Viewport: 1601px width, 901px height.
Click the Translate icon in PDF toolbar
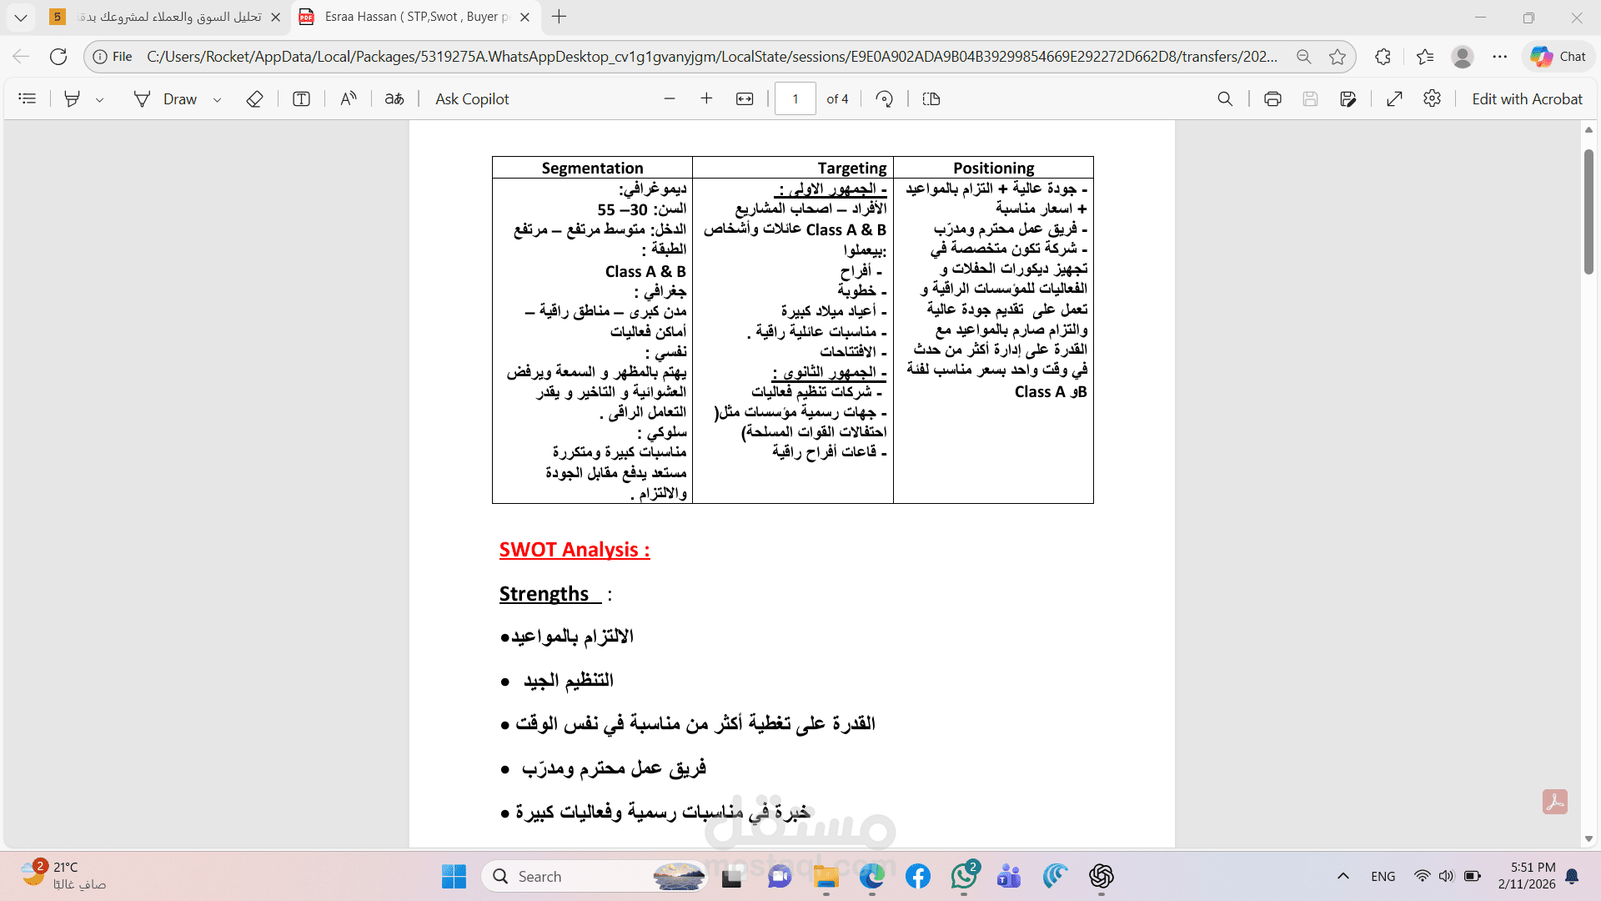394,98
